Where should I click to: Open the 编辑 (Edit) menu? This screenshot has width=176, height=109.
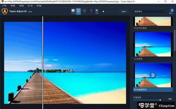pos(13,6)
